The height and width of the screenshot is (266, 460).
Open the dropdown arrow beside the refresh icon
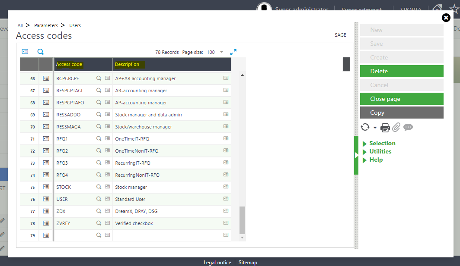pyautogui.click(x=375, y=128)
